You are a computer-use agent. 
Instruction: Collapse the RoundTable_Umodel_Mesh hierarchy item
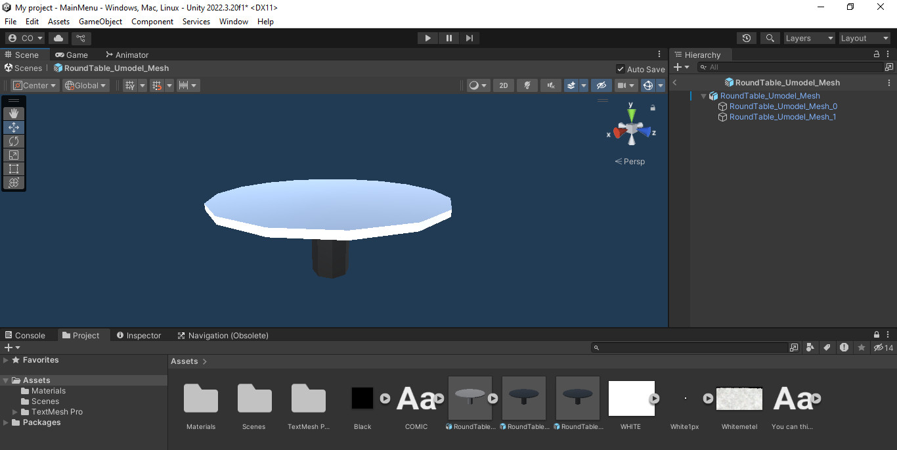click(703, 95)
